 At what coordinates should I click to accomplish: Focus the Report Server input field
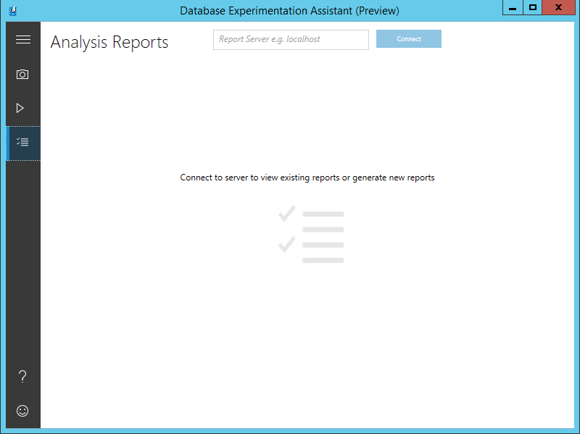(x=291, y=40)
